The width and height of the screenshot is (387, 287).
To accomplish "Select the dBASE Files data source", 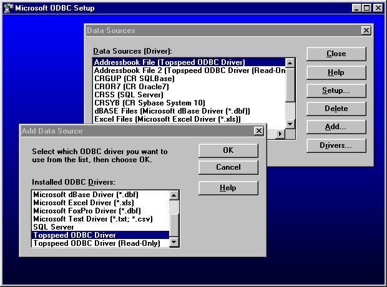I will click(x=189, y=111).
